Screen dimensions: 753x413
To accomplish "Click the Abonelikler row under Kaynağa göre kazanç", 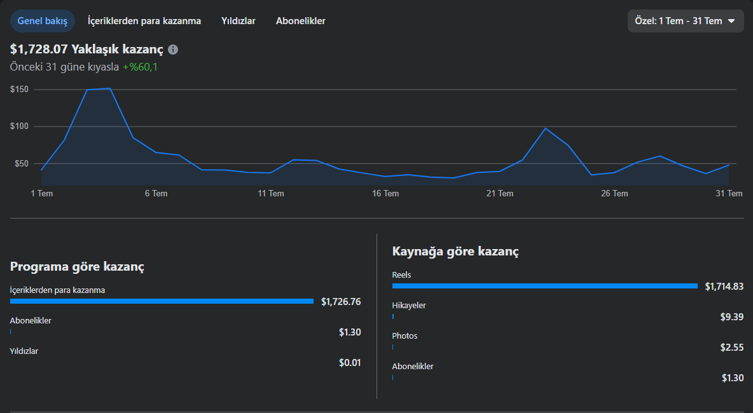I will 568,372.
